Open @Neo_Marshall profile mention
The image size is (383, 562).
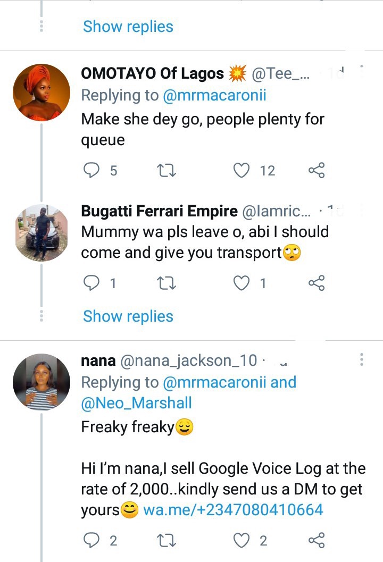coord(136,403)
